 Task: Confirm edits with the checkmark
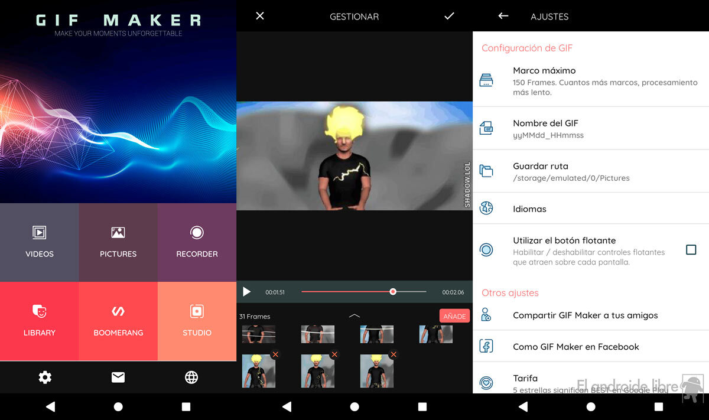pos(449,17)
